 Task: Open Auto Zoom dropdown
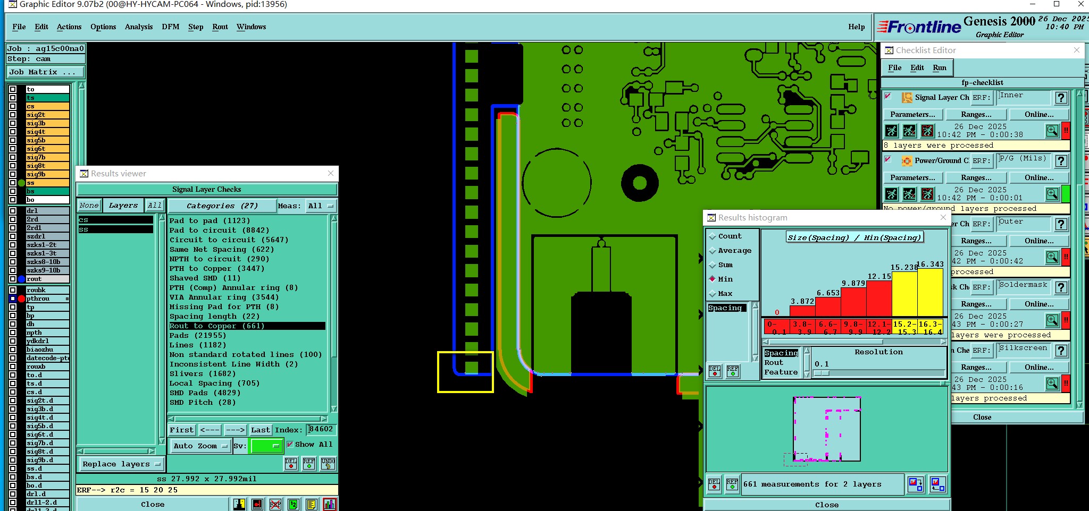coord(200,446)
